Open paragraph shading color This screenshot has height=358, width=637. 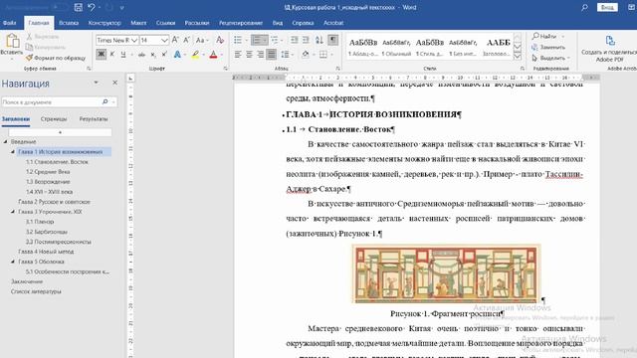[x=305, y=55]
